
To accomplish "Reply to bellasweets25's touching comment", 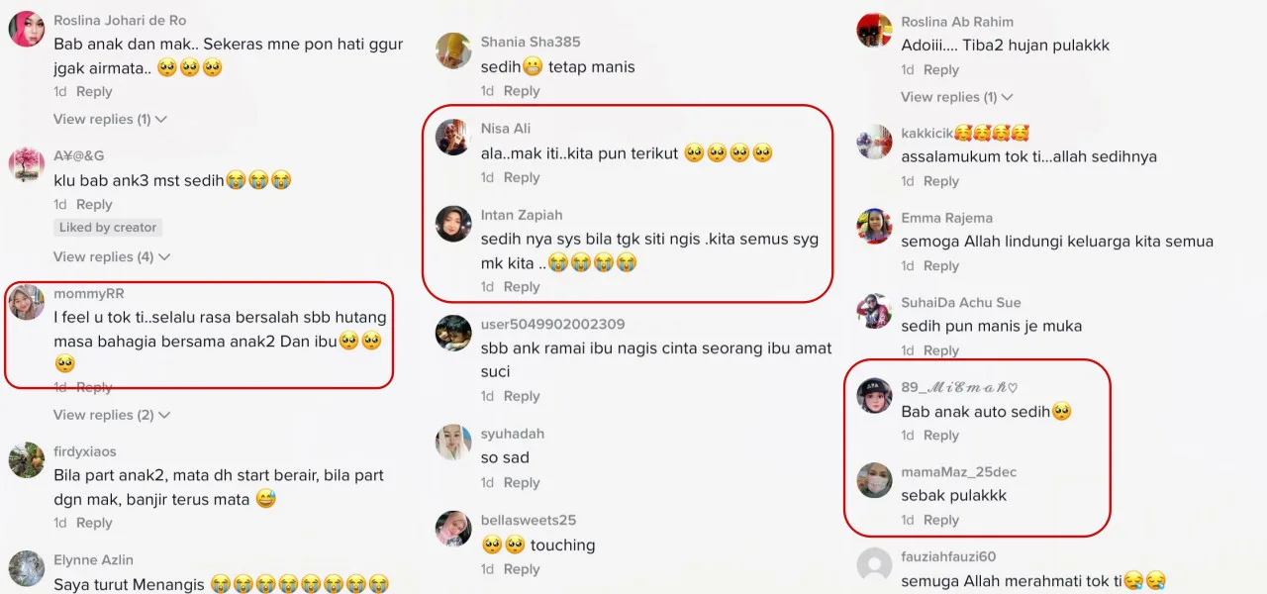I will (522, 569).
